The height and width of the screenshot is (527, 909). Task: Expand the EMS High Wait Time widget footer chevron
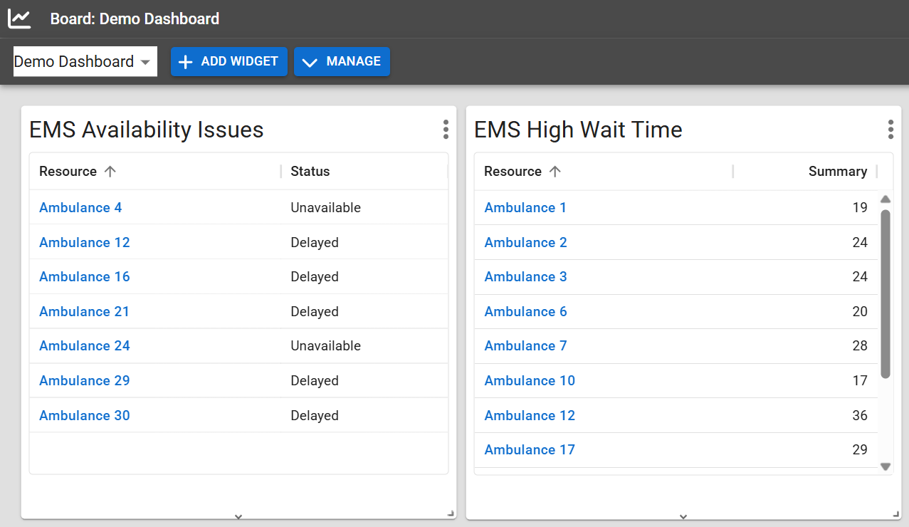(683, 516)
